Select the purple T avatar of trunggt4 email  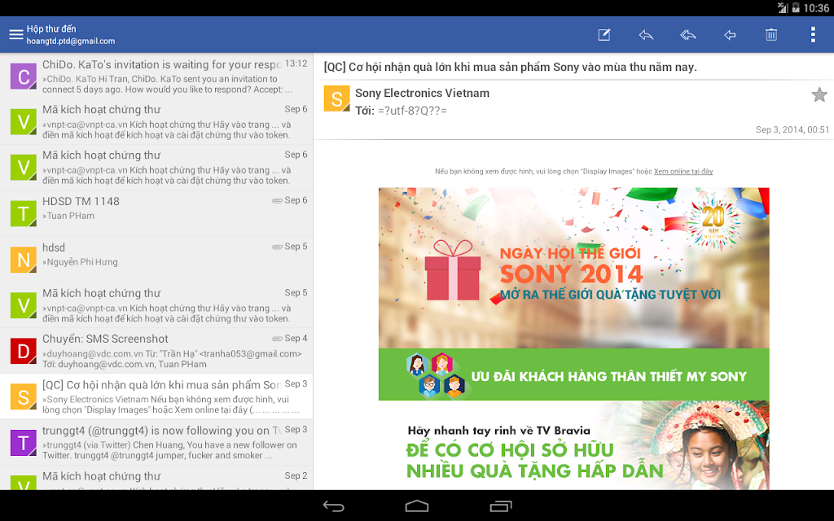(24, 443)
